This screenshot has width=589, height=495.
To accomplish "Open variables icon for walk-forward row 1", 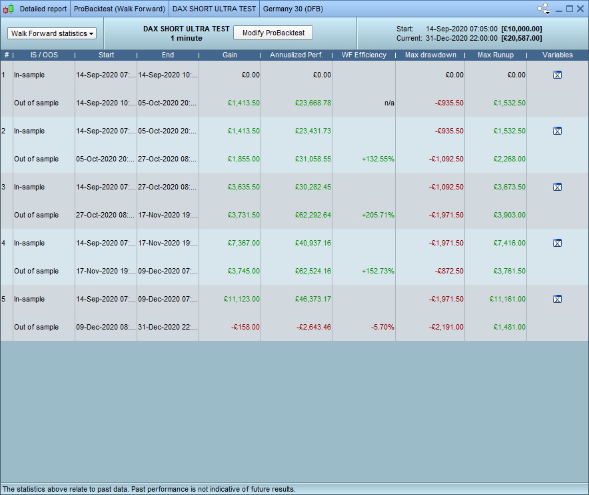I will point(557,75).
